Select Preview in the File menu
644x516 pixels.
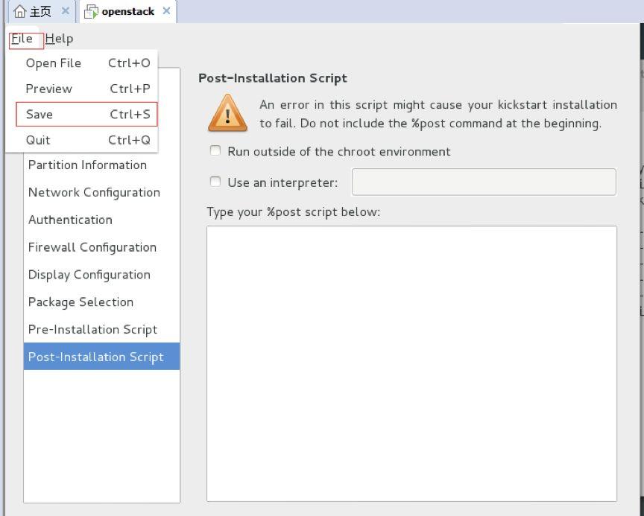coord(49,89)
